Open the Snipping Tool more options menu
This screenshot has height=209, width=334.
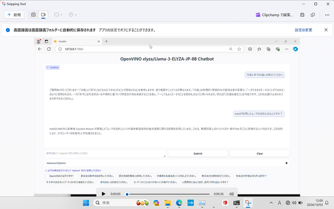pos(329,15)
